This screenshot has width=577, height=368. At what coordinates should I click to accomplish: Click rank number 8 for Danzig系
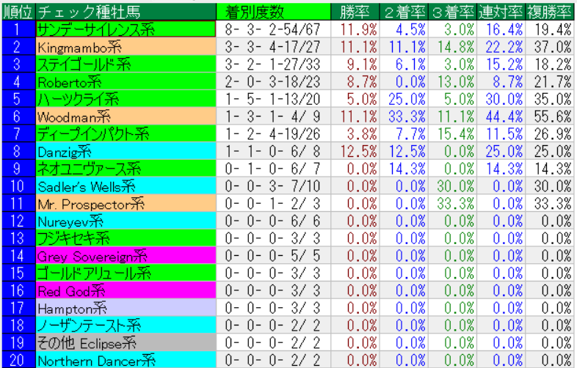pyautogui.click(x=17, y=151)
